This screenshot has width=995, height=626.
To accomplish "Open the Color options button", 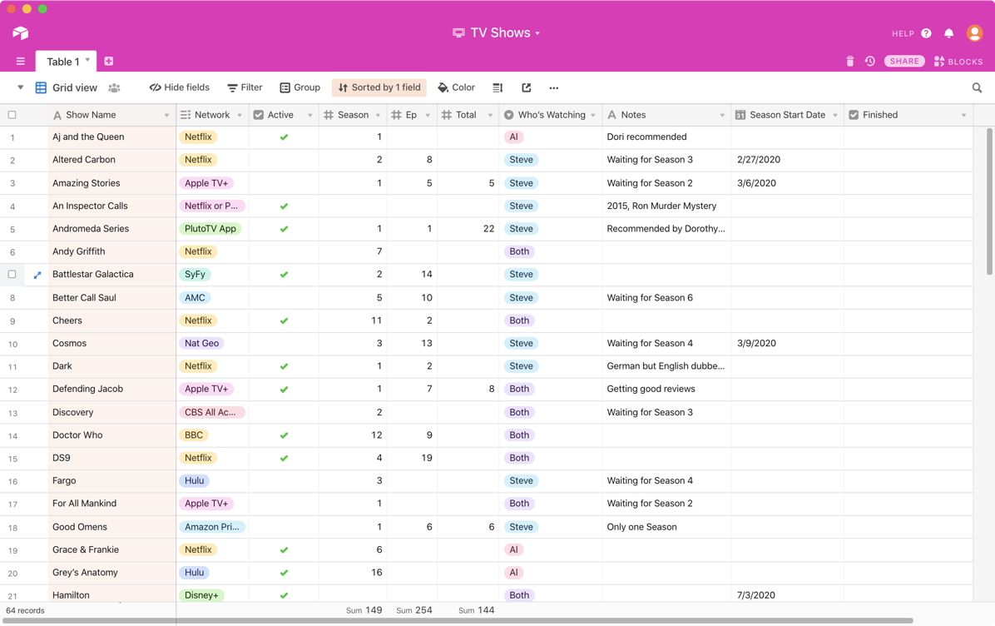I will (x=456, y=87).
